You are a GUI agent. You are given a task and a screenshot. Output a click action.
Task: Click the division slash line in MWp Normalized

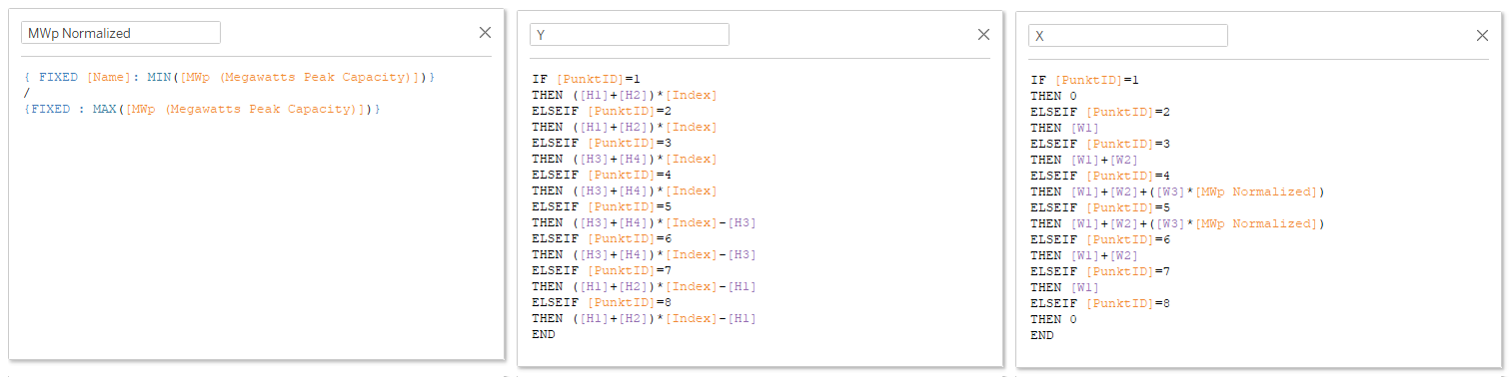[26, 93]
